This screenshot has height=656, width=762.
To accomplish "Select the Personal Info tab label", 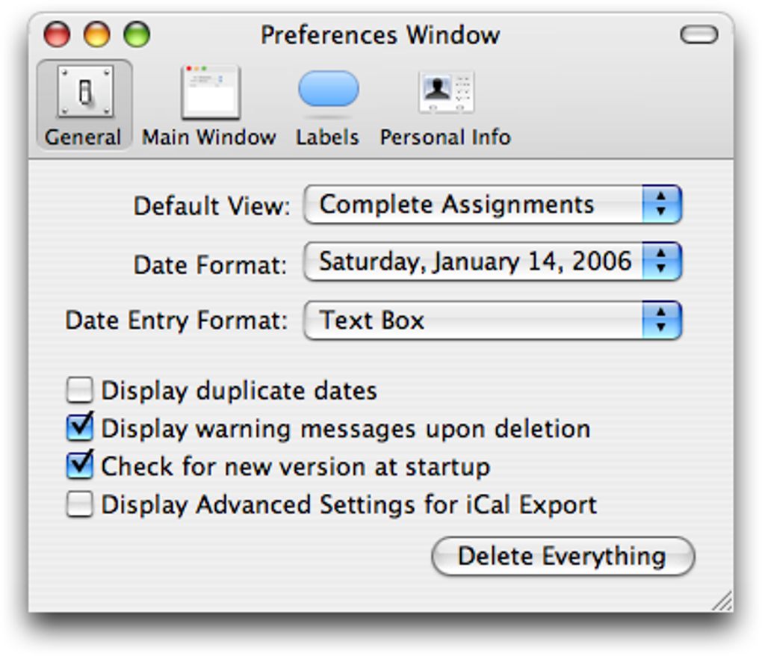I will click(x=445, y=137).
